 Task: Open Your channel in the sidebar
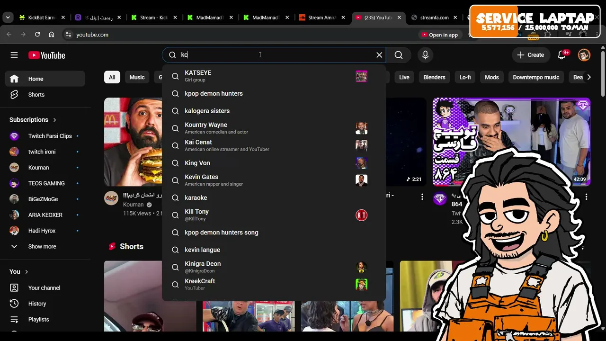pyautogui.click(x=45, y=287)
